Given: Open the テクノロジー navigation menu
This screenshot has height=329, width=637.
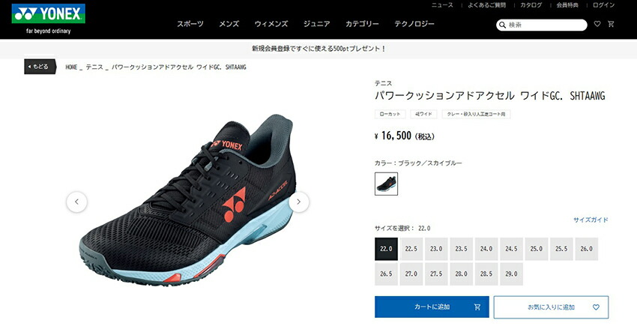Looking at the screenshot, I should [x=414, y=24].
